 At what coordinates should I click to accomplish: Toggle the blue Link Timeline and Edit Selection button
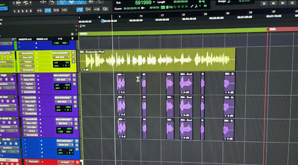tap(48, 10)
